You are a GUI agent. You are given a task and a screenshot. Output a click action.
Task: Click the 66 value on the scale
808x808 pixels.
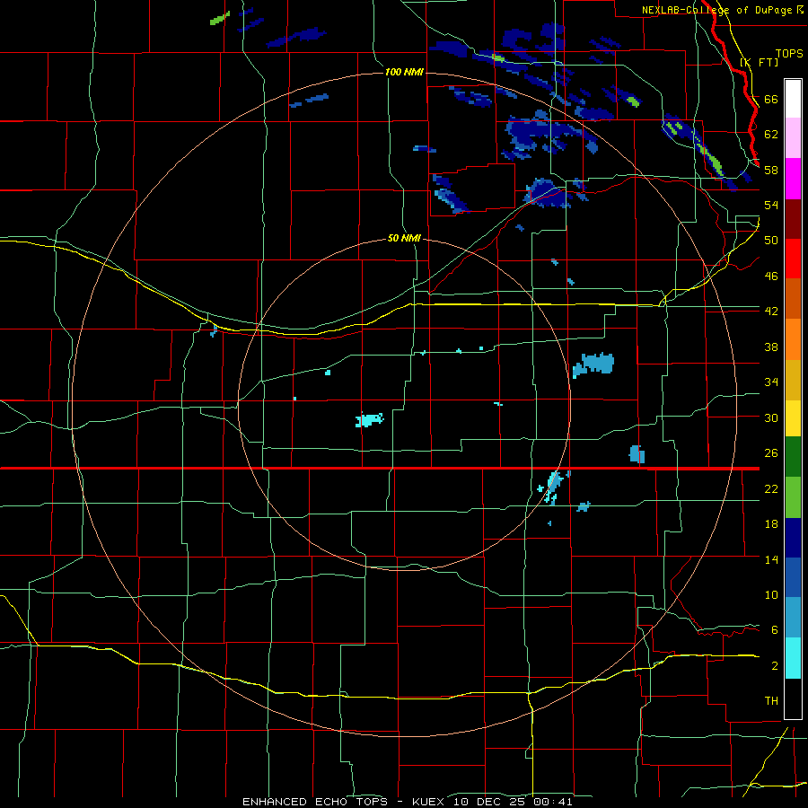tap(771, 99)
